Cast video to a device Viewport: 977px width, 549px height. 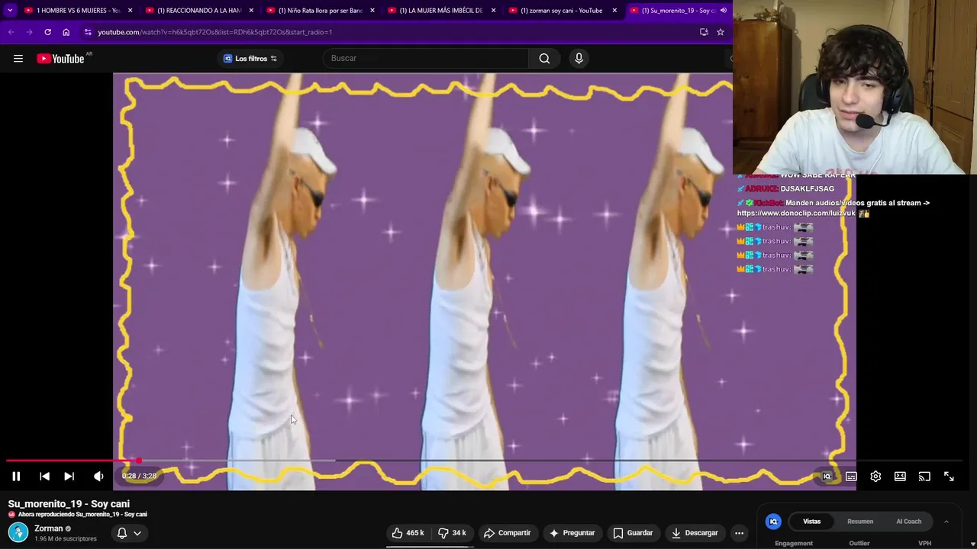(x=924, y=477)
